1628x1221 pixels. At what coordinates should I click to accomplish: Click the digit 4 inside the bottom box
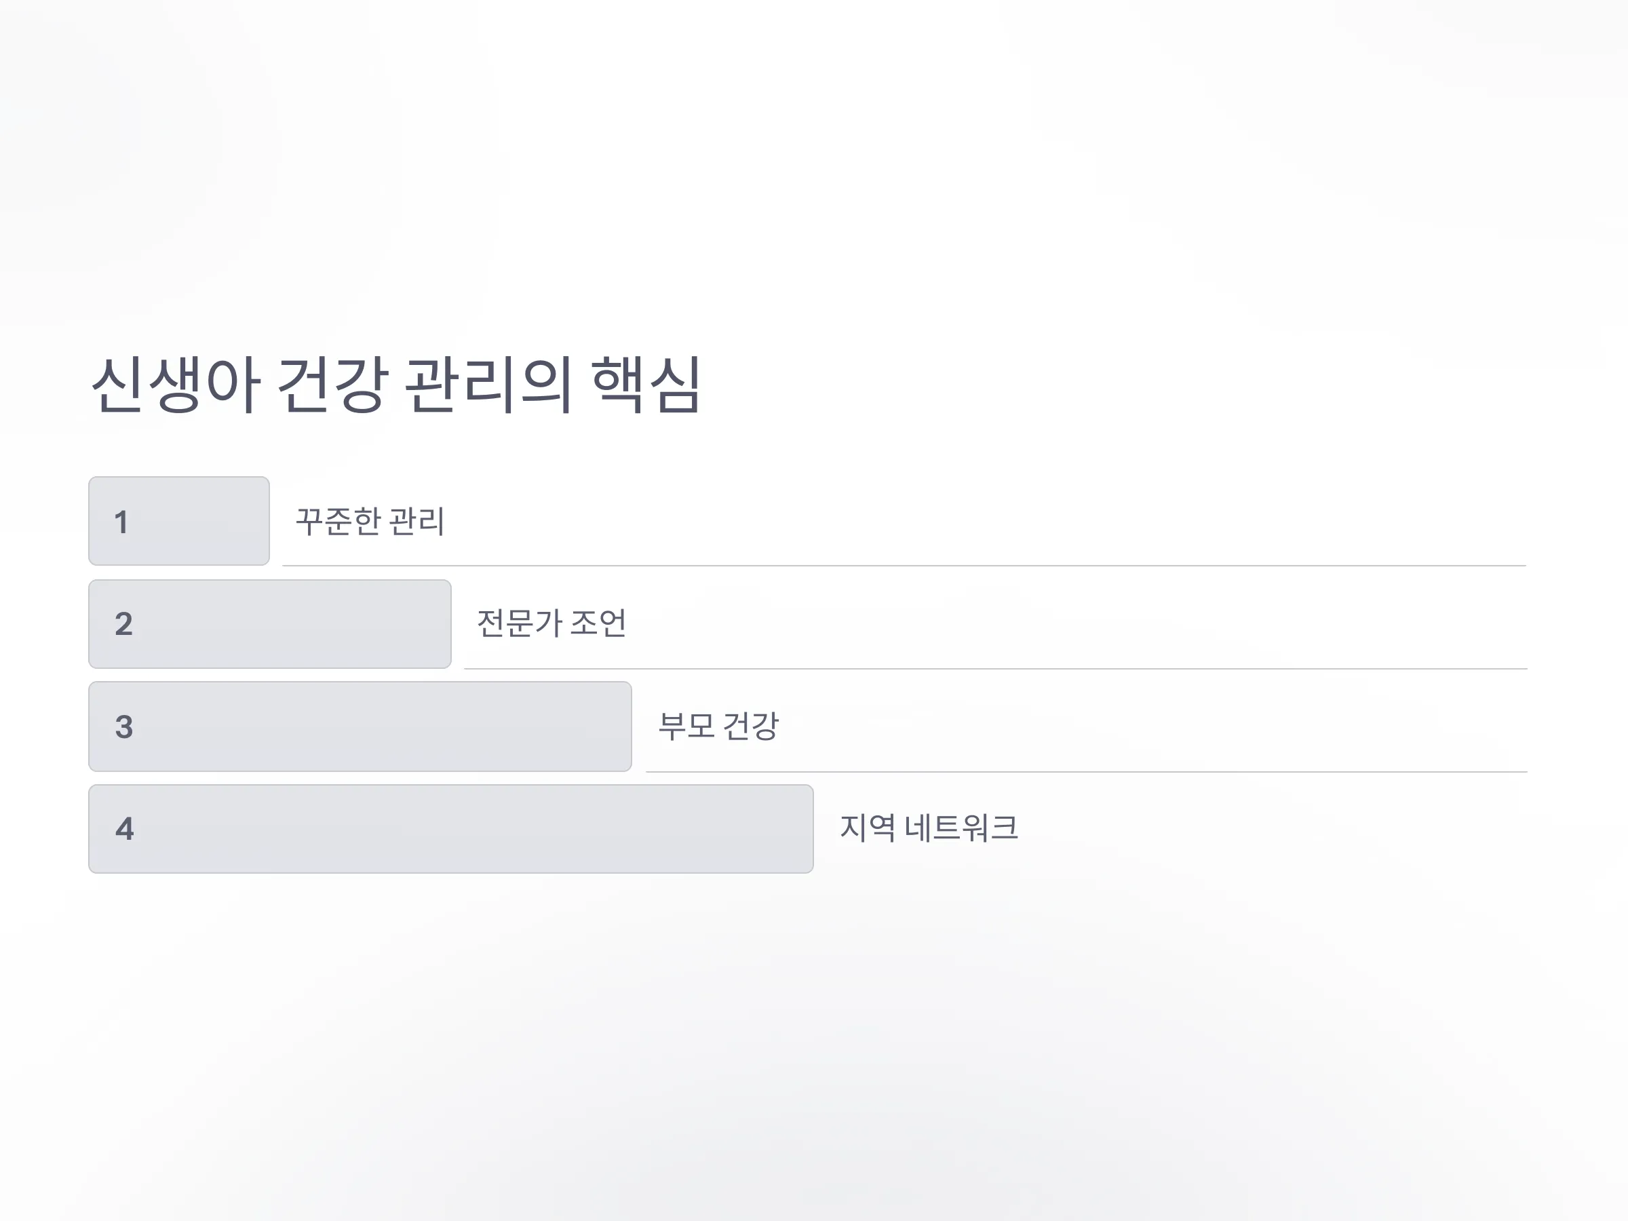pyautogui.click(x=124, y=829)
